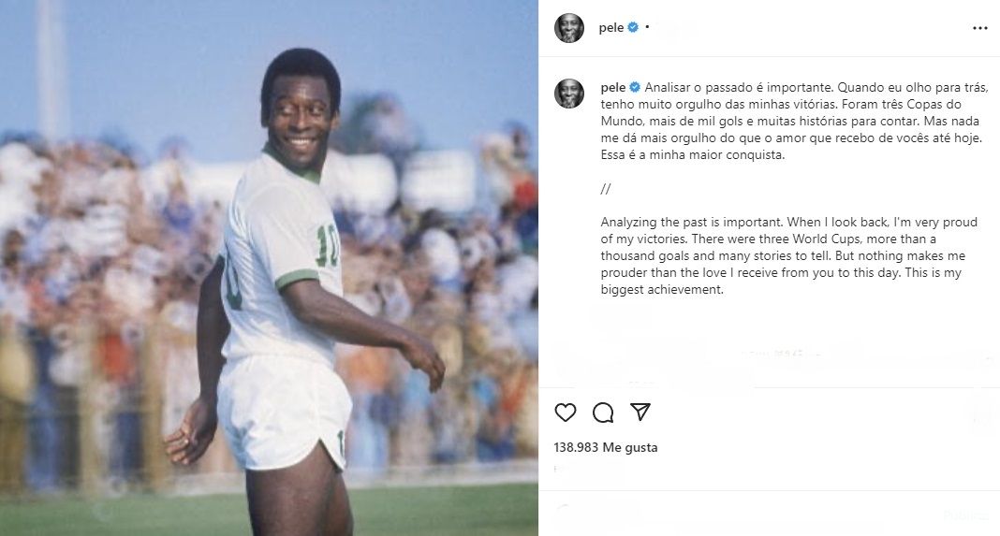Click the "//" separator in the caption
The width and height of the screenshot is (1000, 536).
pos(605,188)
